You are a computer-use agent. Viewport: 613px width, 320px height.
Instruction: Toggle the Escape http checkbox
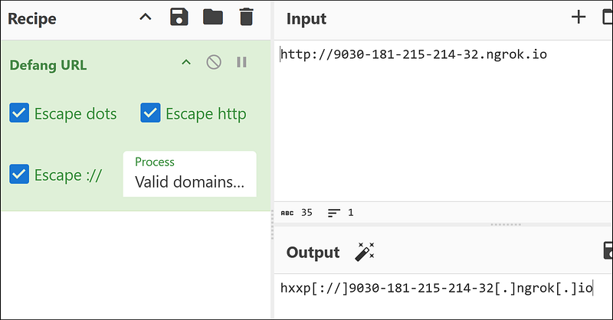(150, 114)
